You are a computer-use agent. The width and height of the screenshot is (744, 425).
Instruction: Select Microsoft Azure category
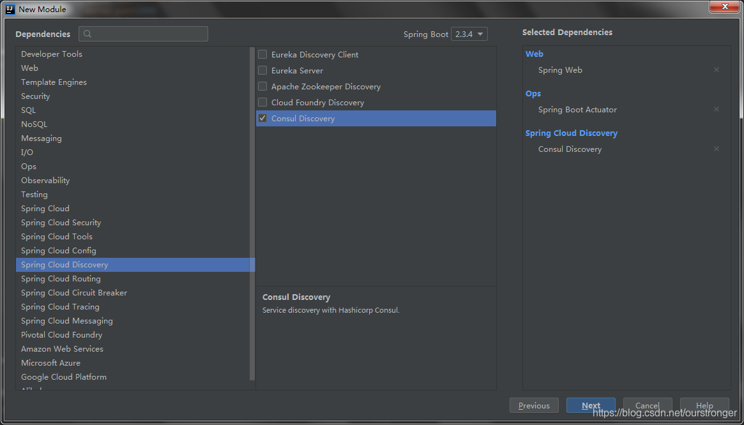[133, 363]
